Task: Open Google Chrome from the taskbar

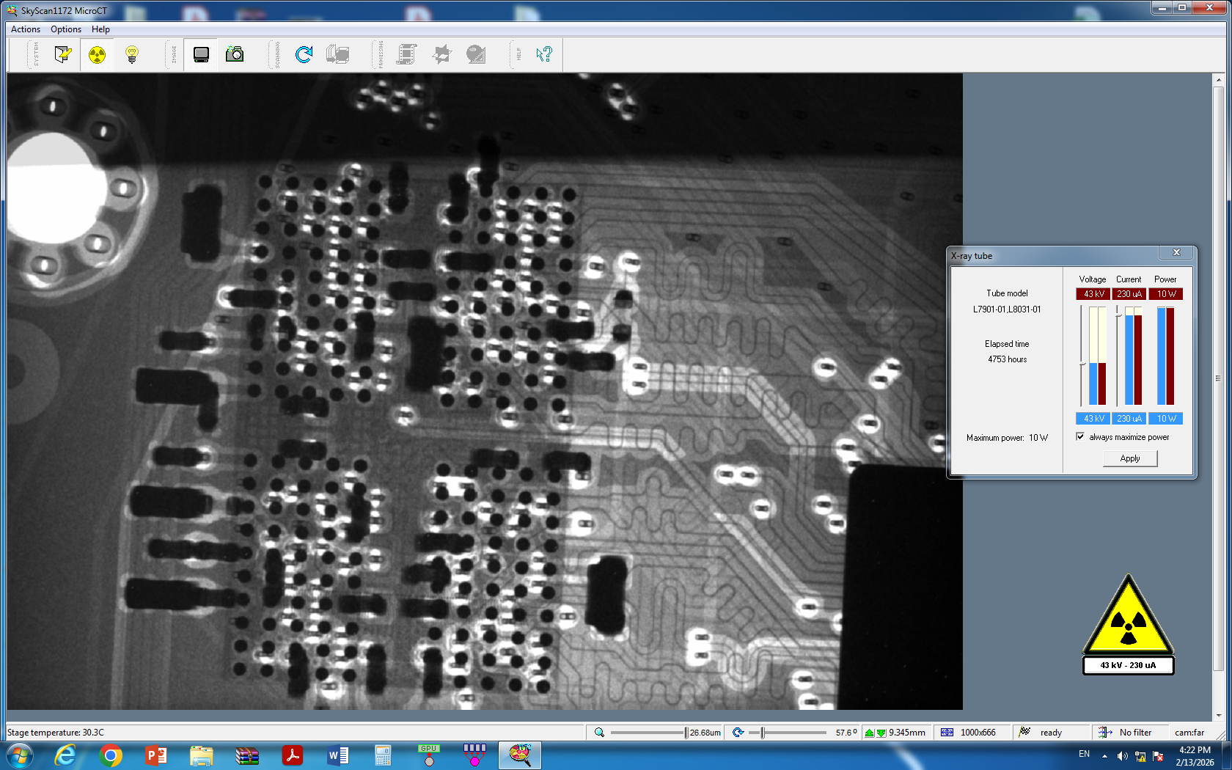Action: click(111, 755)
